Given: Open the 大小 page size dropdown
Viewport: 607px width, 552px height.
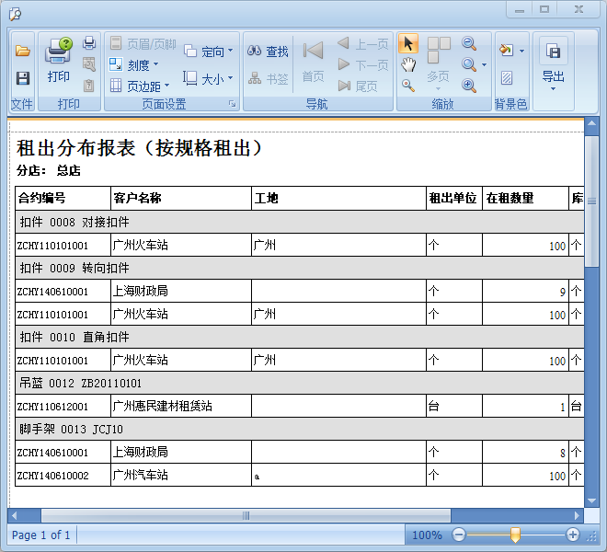Looking at the screenshot, I should 209,79.
